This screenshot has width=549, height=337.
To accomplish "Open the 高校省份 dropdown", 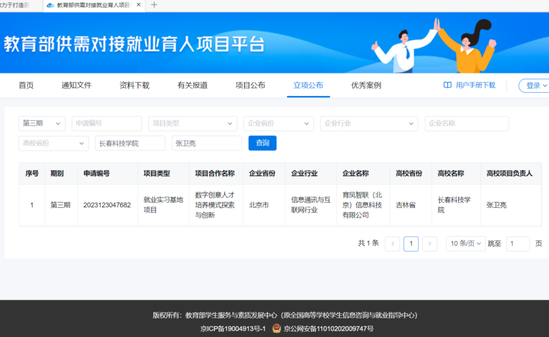I will [x=53, y=144].
